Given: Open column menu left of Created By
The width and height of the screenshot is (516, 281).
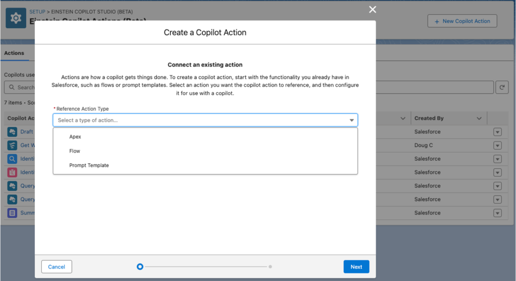Looking at the screenshot, I should click(x=403, y=118).
